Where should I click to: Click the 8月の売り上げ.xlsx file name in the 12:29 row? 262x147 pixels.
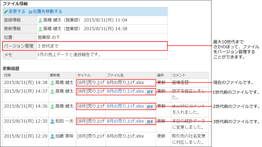pyautogui.click(x=125, y=136)
